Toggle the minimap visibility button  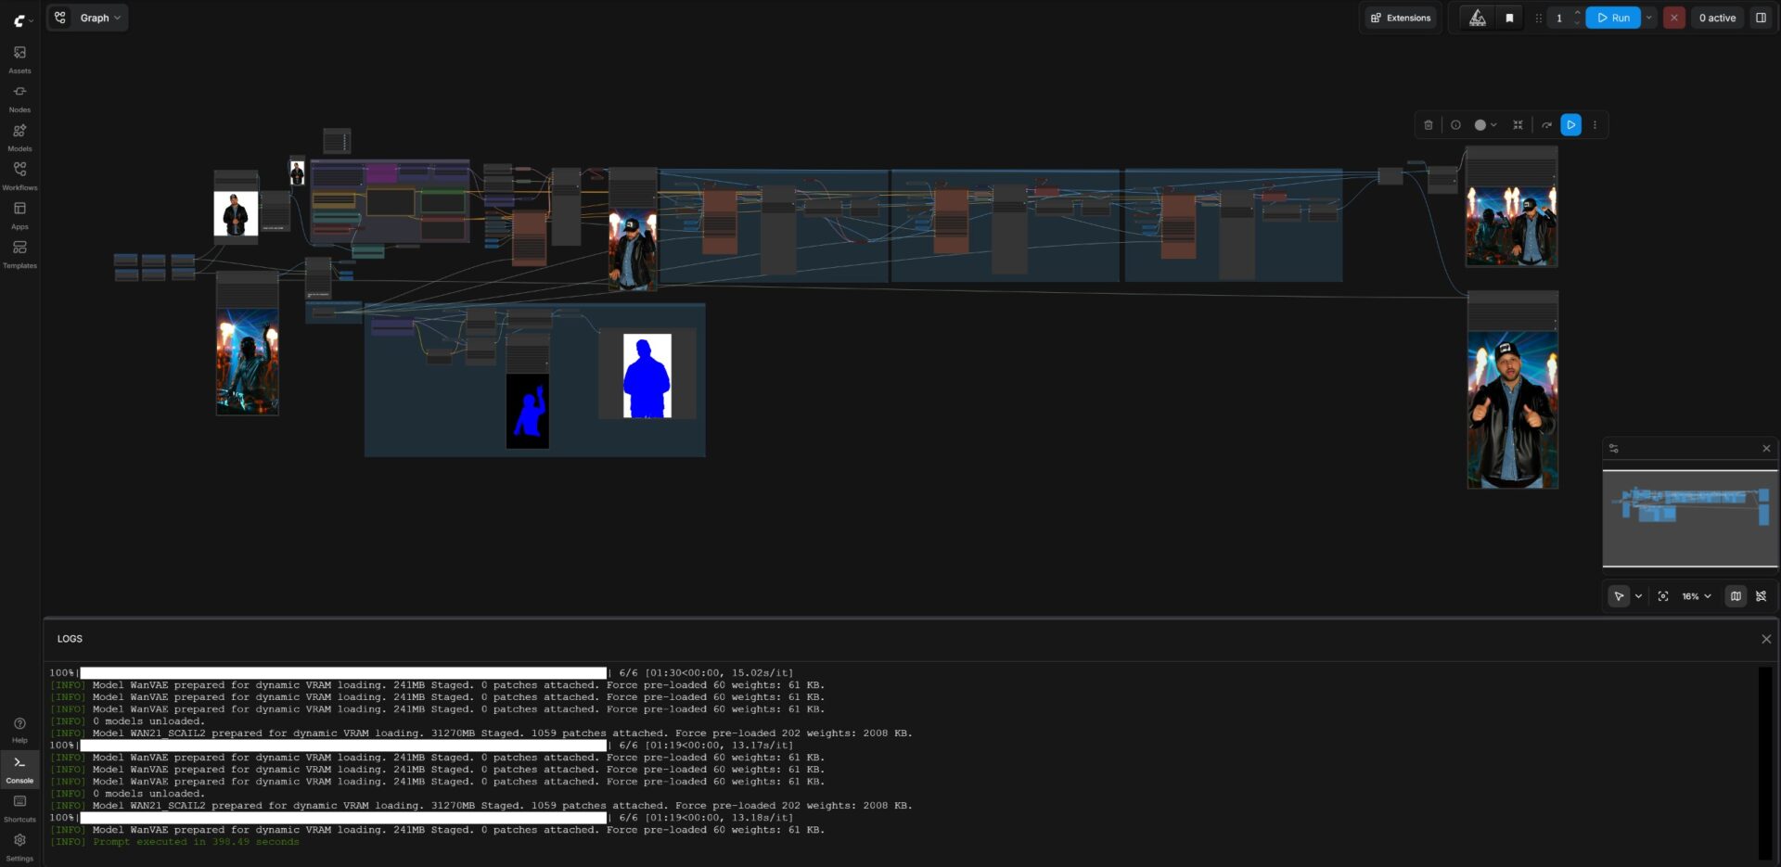pyautogui.click(x=1736, y=596)
